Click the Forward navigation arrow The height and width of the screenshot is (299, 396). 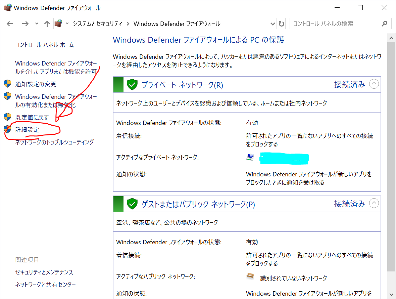tap(25, 24)
